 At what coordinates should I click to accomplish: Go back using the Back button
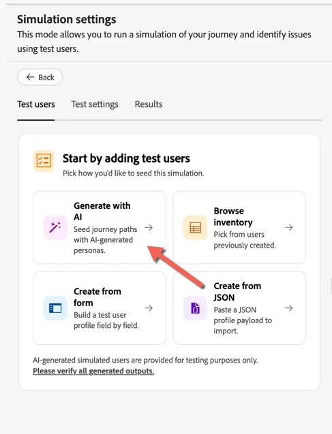[x=40, y=77]
